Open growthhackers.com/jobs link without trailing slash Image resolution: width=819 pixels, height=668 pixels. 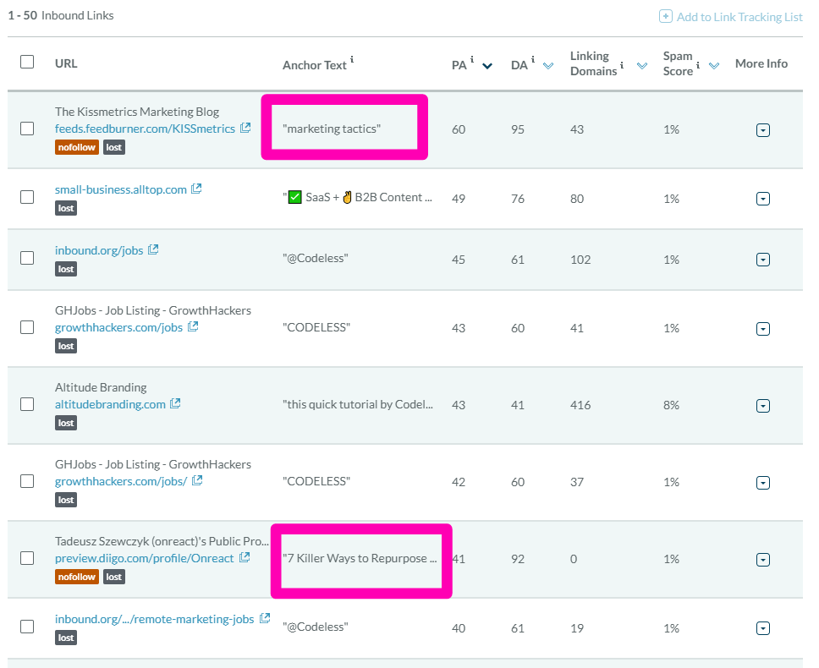click(x=118, y=327)
